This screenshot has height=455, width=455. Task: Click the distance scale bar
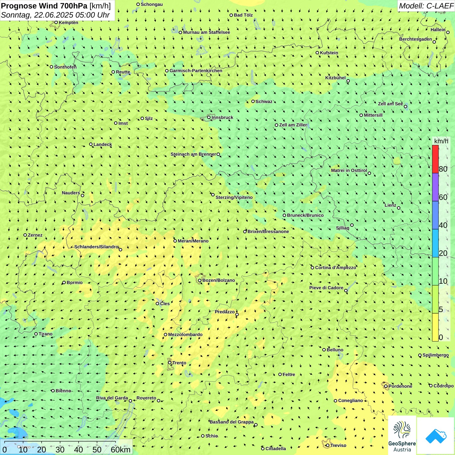pos(66,447)
